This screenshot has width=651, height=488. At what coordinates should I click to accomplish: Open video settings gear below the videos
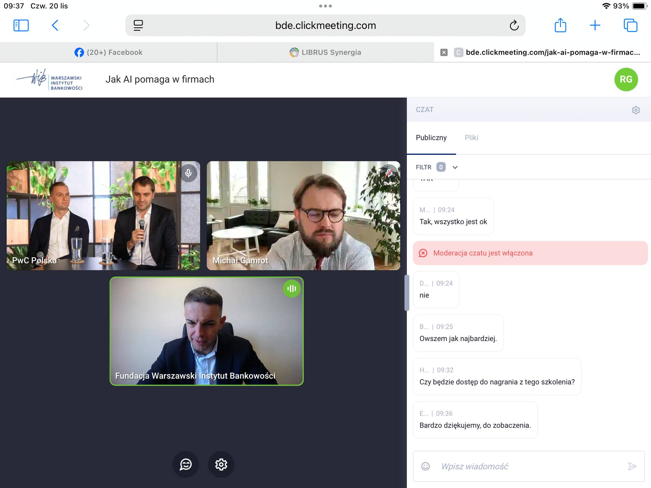point(221,464)
